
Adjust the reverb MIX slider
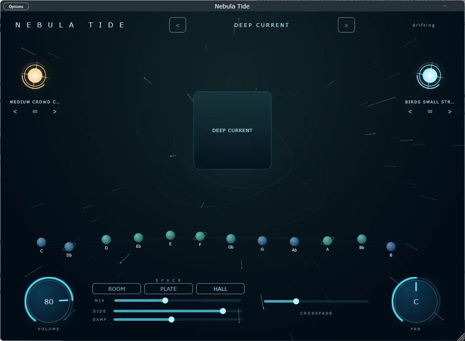(x=178, y=300)
